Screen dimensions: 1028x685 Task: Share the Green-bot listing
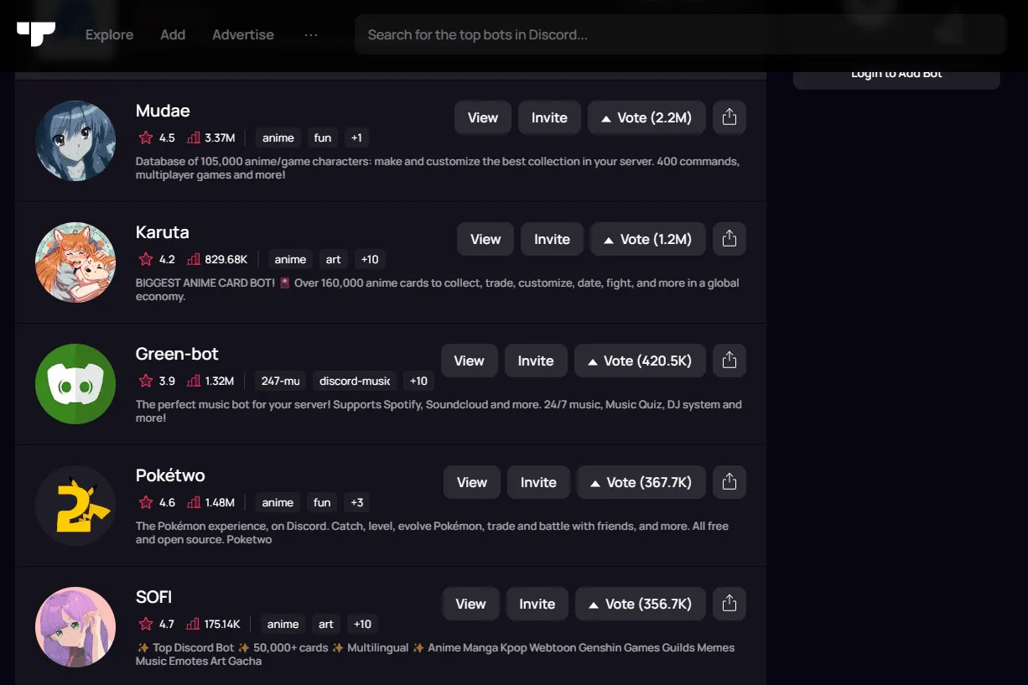pyautogui.click(x=729, y=361)
